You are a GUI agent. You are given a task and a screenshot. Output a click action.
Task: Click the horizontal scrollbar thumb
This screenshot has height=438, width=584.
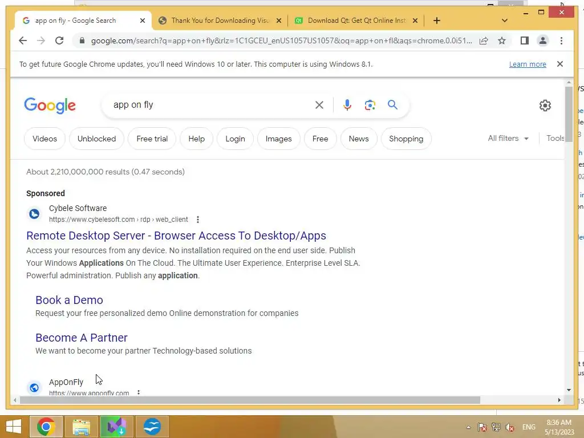[x=250, y=400]
